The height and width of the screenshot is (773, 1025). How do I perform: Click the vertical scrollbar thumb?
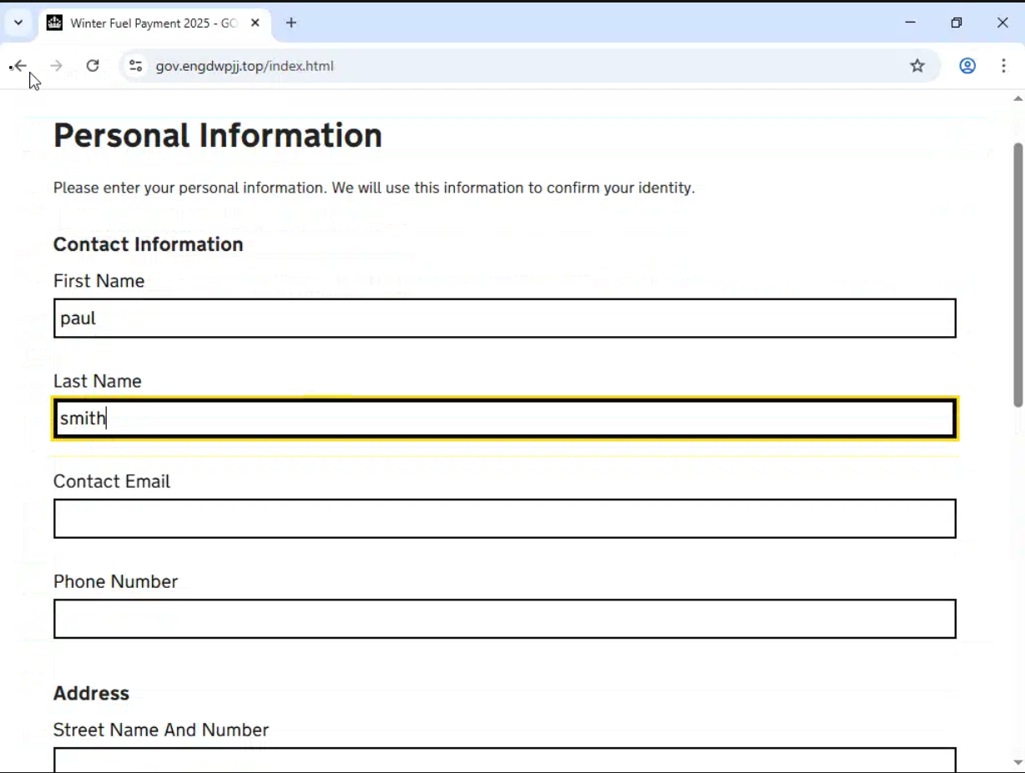coord(1017,275)
